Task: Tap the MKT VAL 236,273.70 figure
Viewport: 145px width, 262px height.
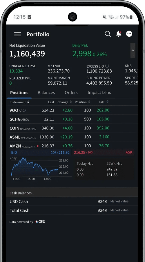Action: pos(59,71)
